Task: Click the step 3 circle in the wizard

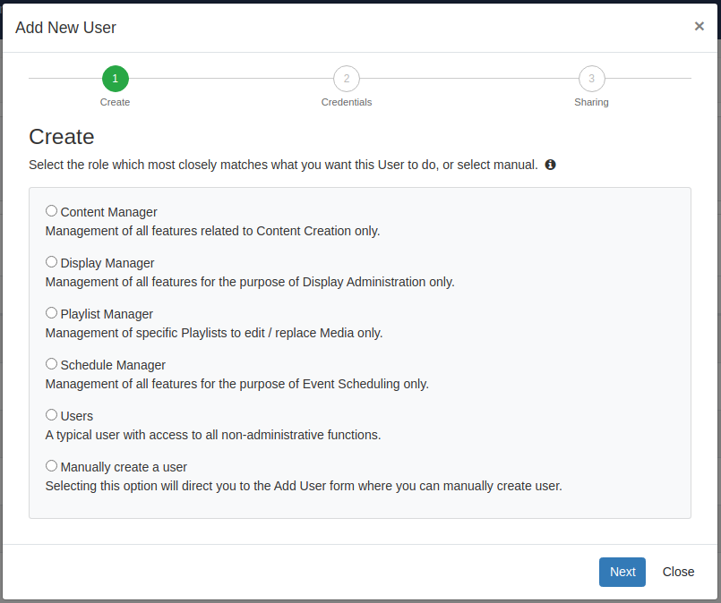Action: click(x=591, y=79)
